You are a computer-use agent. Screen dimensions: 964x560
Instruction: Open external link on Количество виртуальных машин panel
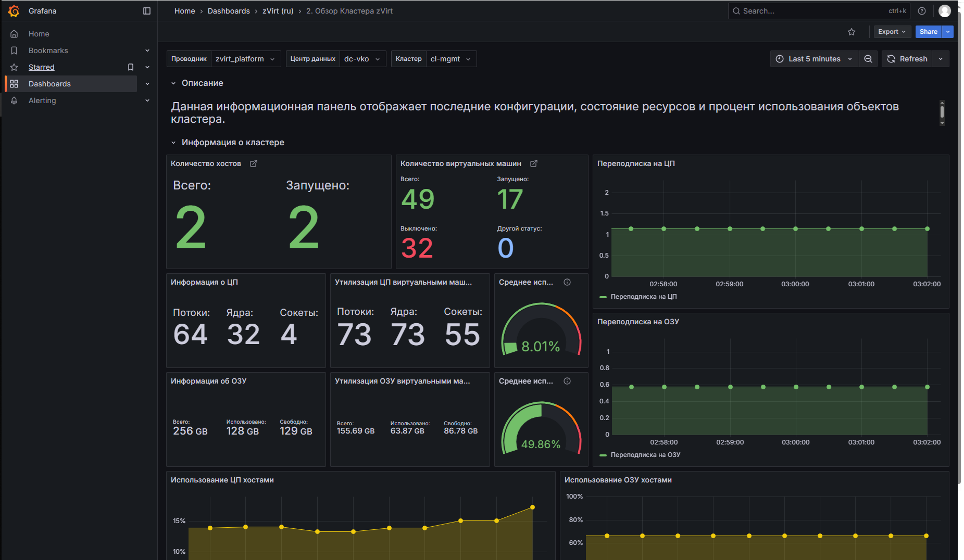coord(534,163)
